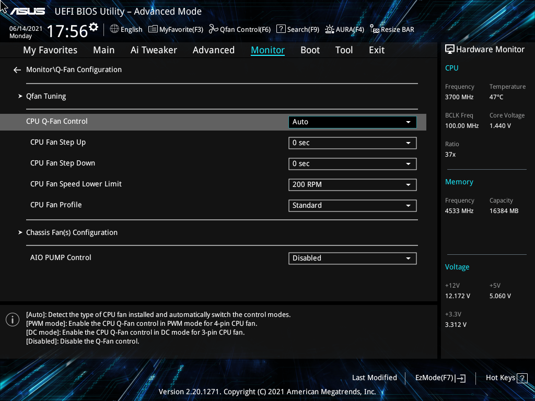Click the Version 2.20.1271 copyright text
The image size is (535, 401).
coord(267,392)
